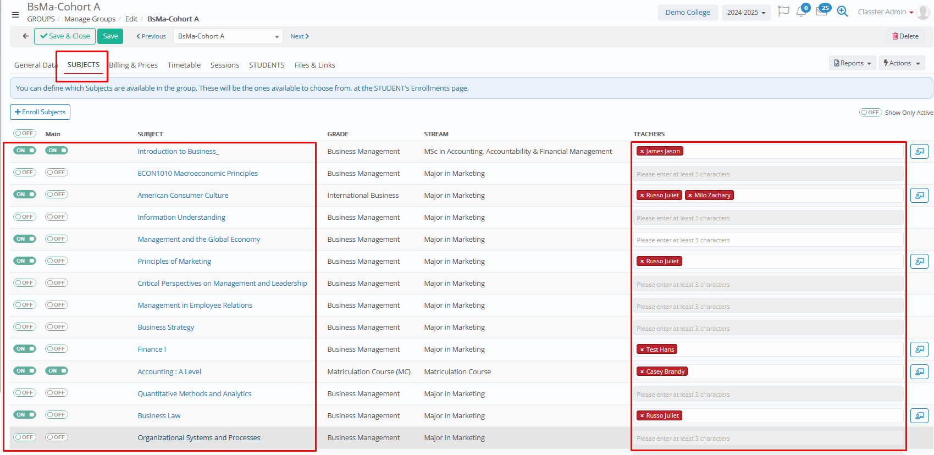934x455 pixels.
Task: Click teacher icon for Introduction to Business row
Action: [919, 151]
